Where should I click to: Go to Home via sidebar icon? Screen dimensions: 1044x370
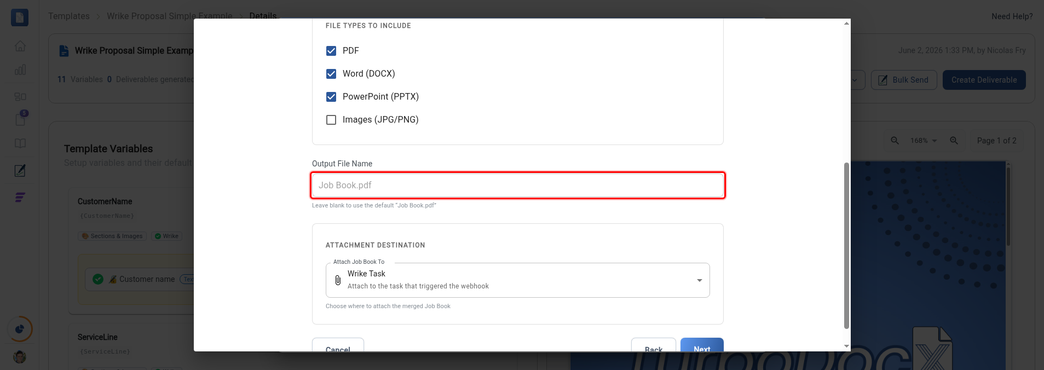(x=20, y=46)
